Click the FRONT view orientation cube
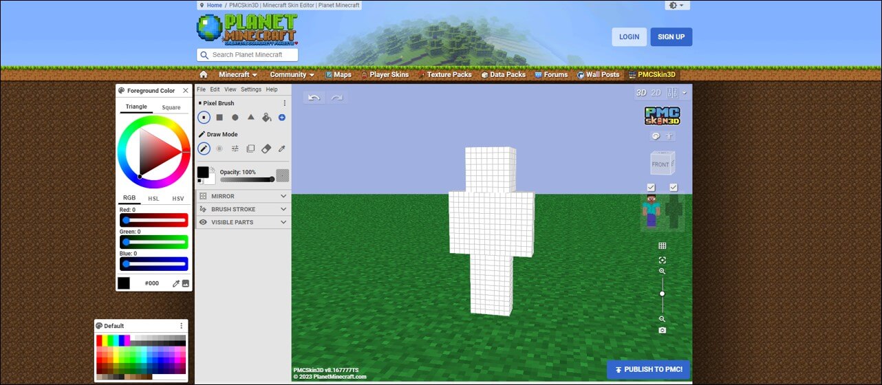 663,164
